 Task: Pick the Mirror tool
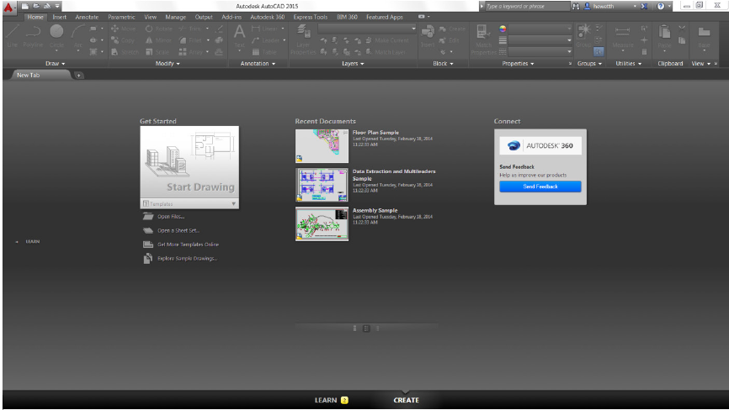point(158,40)
